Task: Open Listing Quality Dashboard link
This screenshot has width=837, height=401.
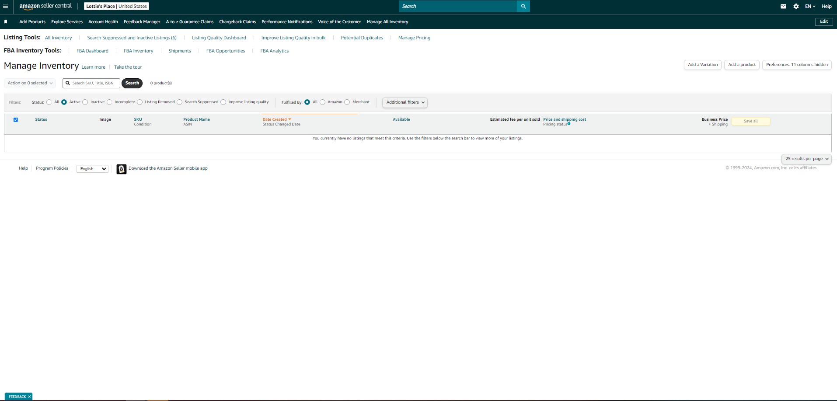Action: click(x=219, y=38)
